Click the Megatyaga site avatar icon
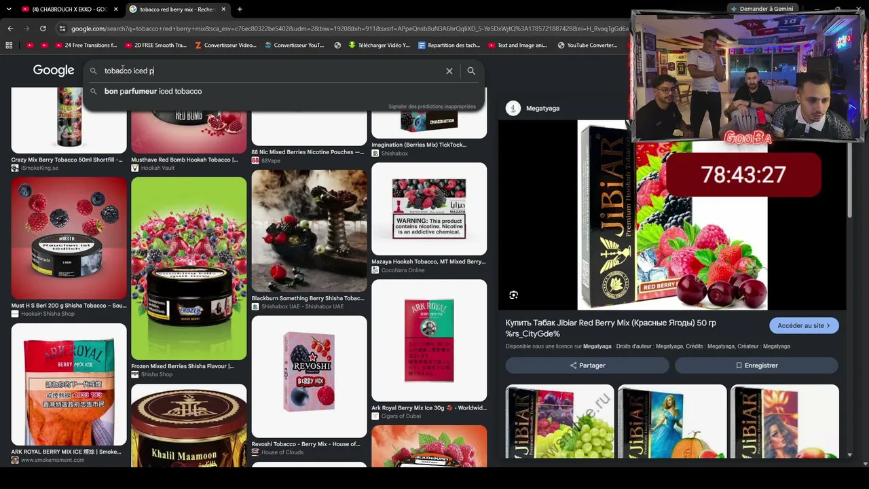869x489 pixels. click(x=513, y=108)
